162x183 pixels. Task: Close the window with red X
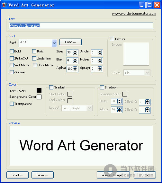pos(157,5)
